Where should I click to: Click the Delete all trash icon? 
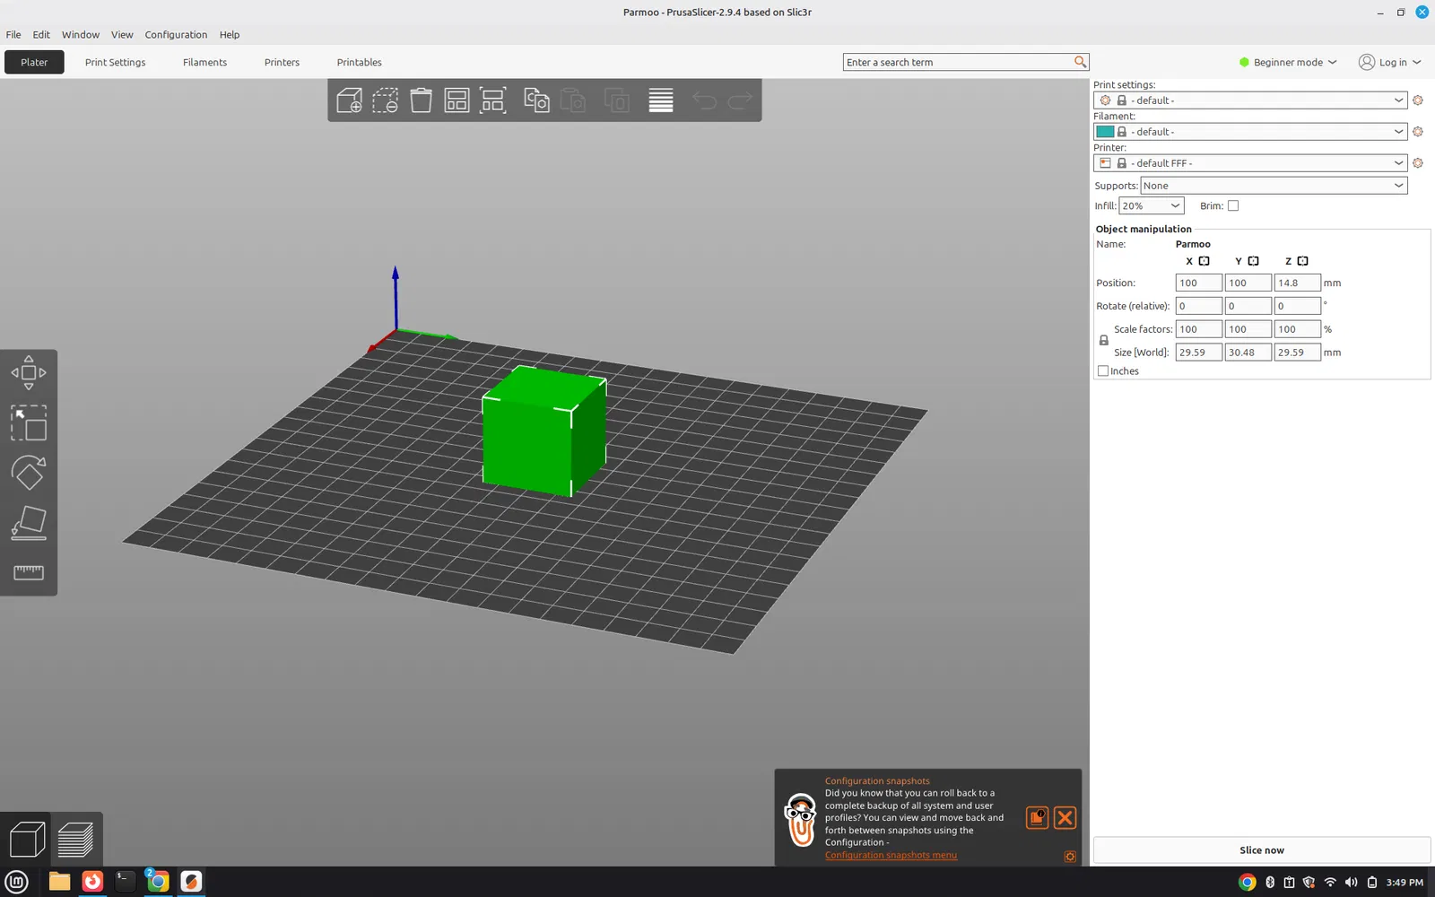(421, 100)
